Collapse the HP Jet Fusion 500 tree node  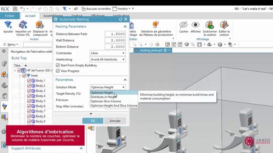point(15,71)
